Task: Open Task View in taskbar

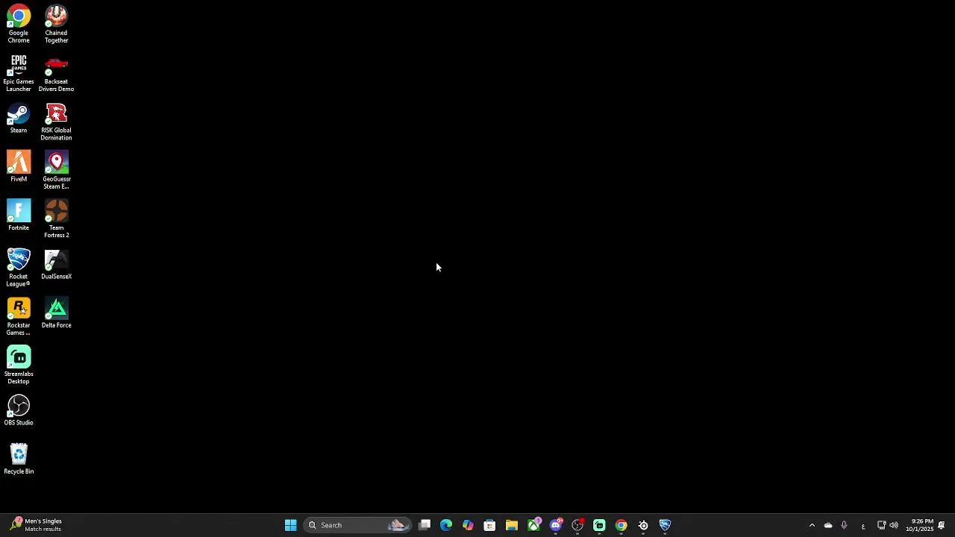Action: click(425, 525)
